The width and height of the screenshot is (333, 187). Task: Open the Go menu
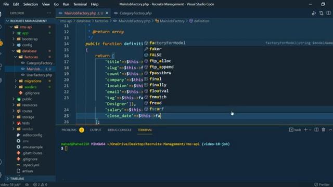[56, 4]
